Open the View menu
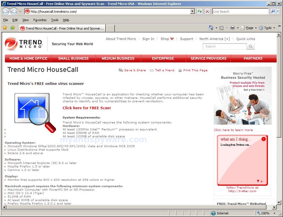Viewport: 283px width, 217px height. [x=26, y=20]
